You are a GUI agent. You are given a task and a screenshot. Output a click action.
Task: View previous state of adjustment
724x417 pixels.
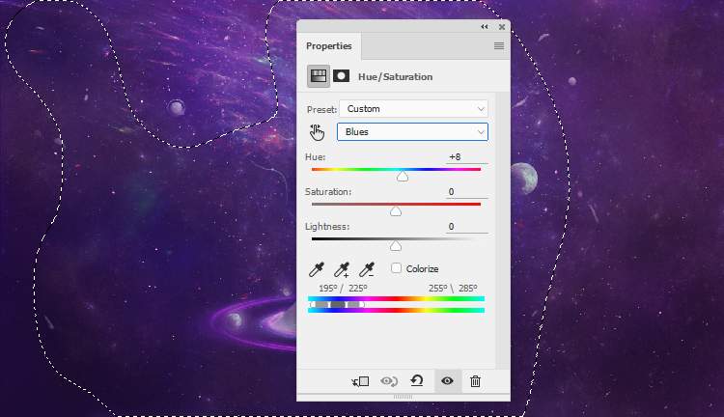[x=390, y=381]
